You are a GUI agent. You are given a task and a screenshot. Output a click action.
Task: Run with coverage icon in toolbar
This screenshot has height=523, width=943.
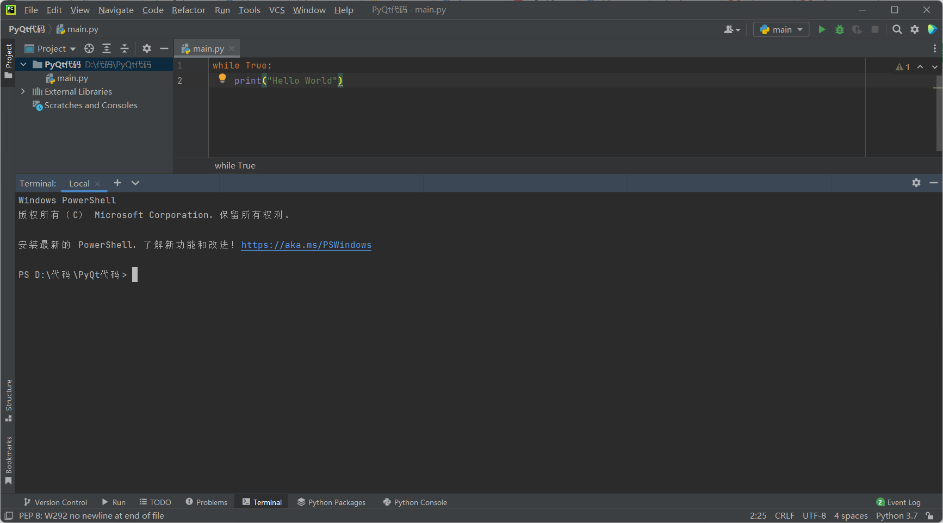(x=857, y=29)
